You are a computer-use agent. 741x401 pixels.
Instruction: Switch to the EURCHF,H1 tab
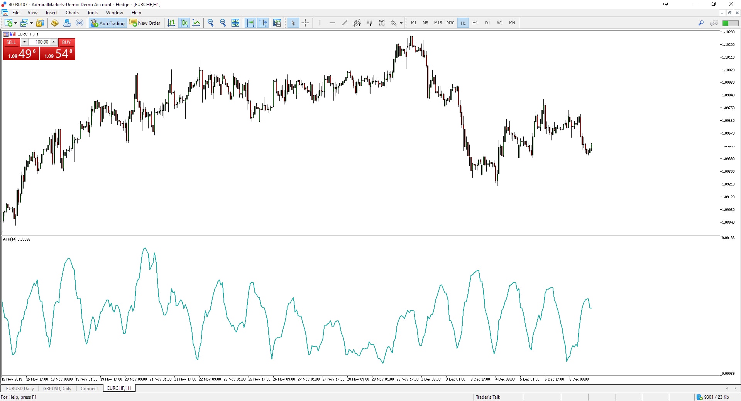pos(119,388)
